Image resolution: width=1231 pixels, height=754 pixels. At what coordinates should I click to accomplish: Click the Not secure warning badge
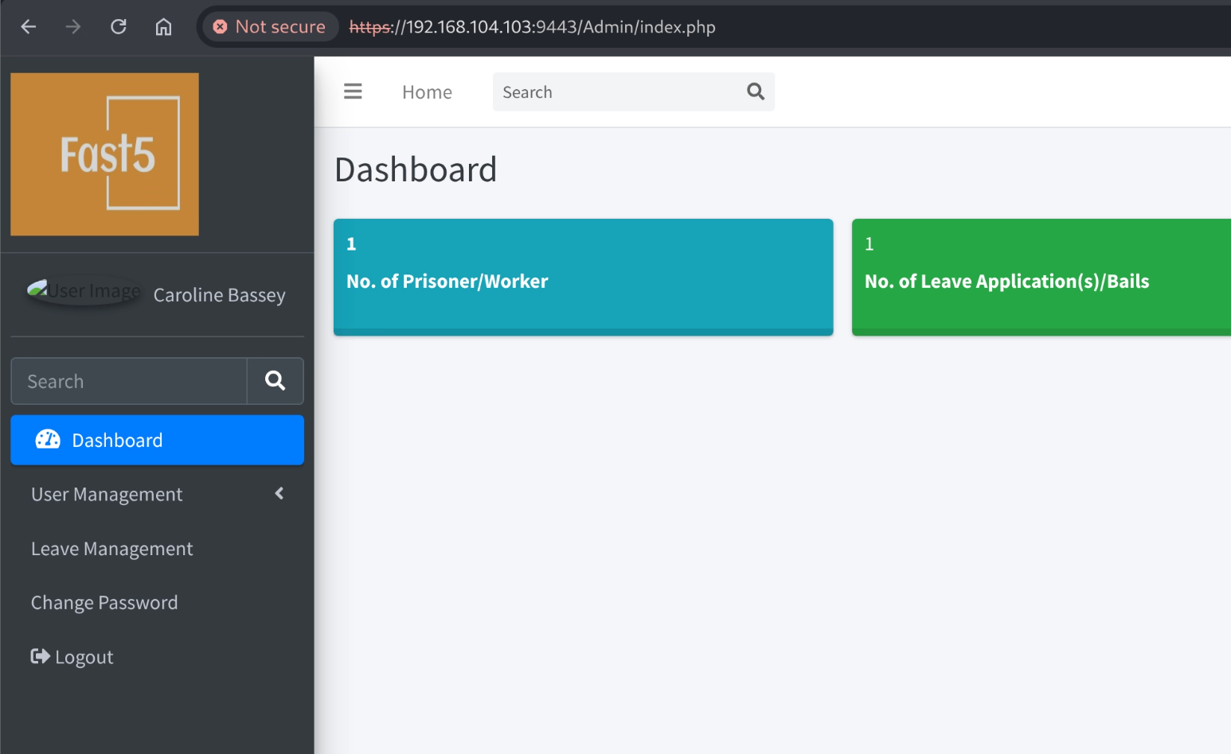point(270,27)
